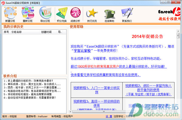Close the EaseOK window
This screenshot has height=120, width=182.
tap(176, 2)
